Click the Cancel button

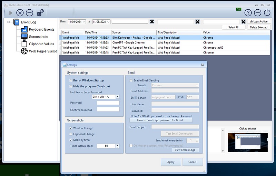(x=193, y=162)
